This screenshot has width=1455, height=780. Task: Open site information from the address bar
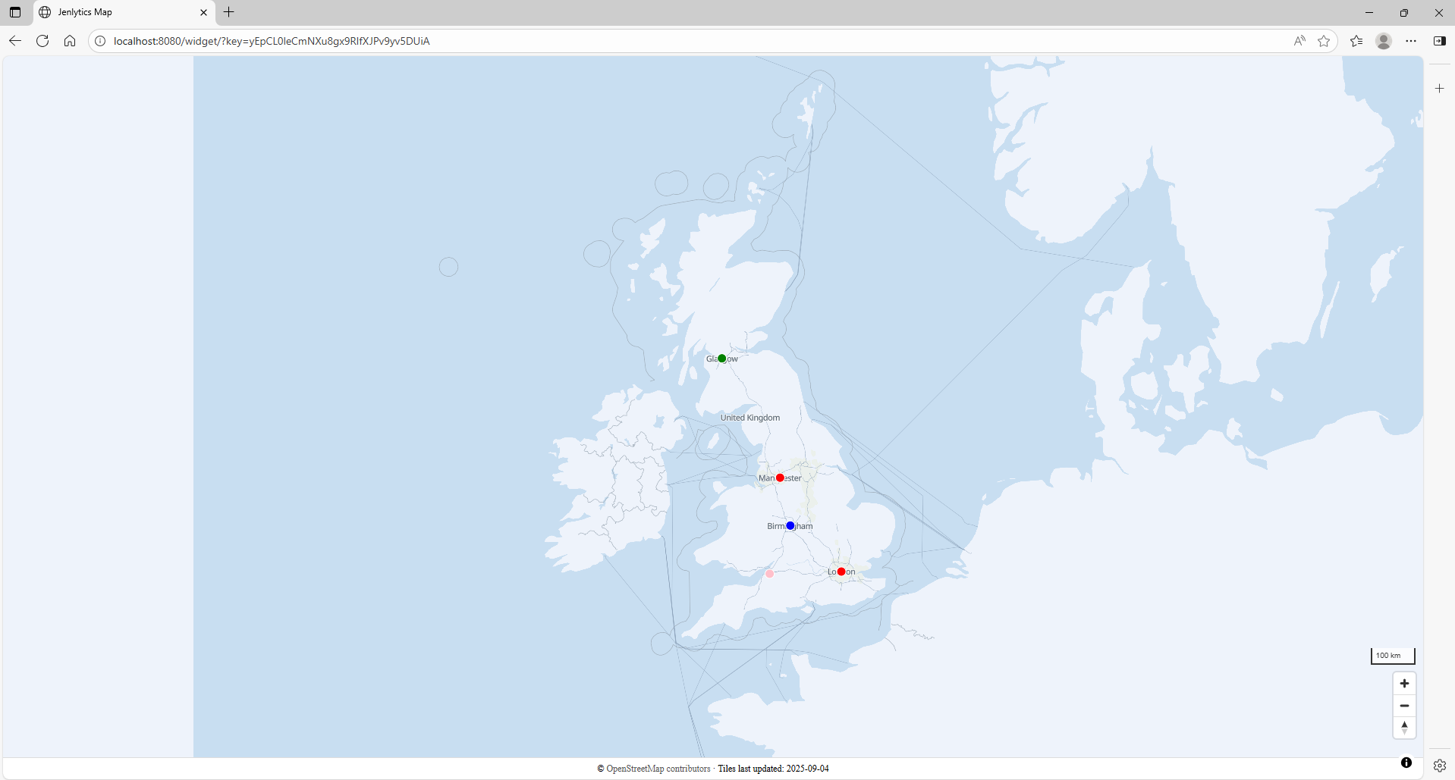point(99,41)
